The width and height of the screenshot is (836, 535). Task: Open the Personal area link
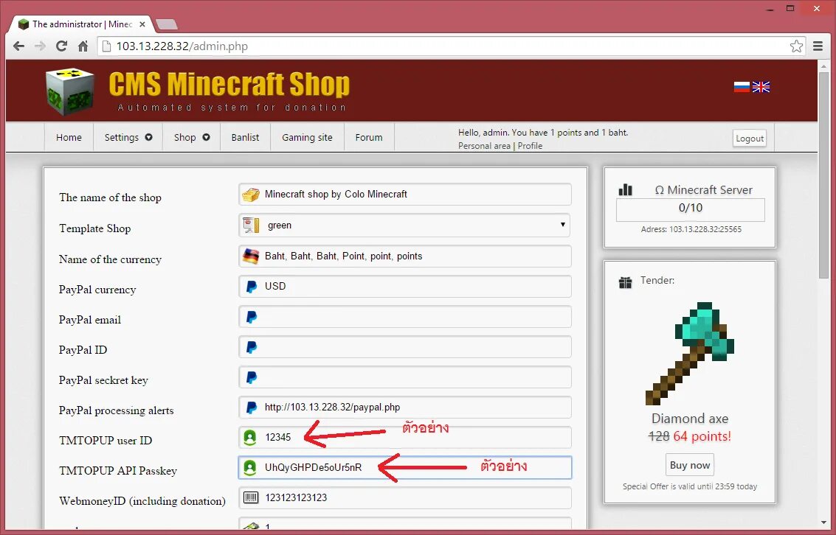(x=484, y=146)
